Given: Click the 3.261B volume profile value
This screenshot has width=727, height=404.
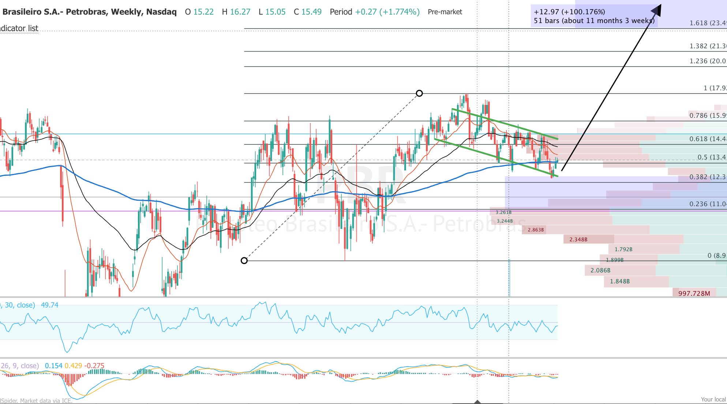Looking at the screenshot, I should pyautogui.click(x=503, y=212).
